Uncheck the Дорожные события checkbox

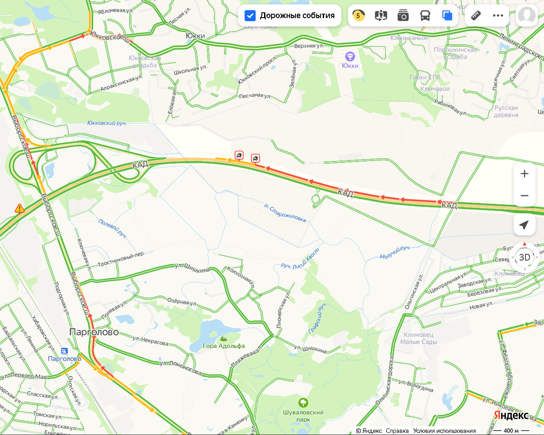[x=250, y=16]
